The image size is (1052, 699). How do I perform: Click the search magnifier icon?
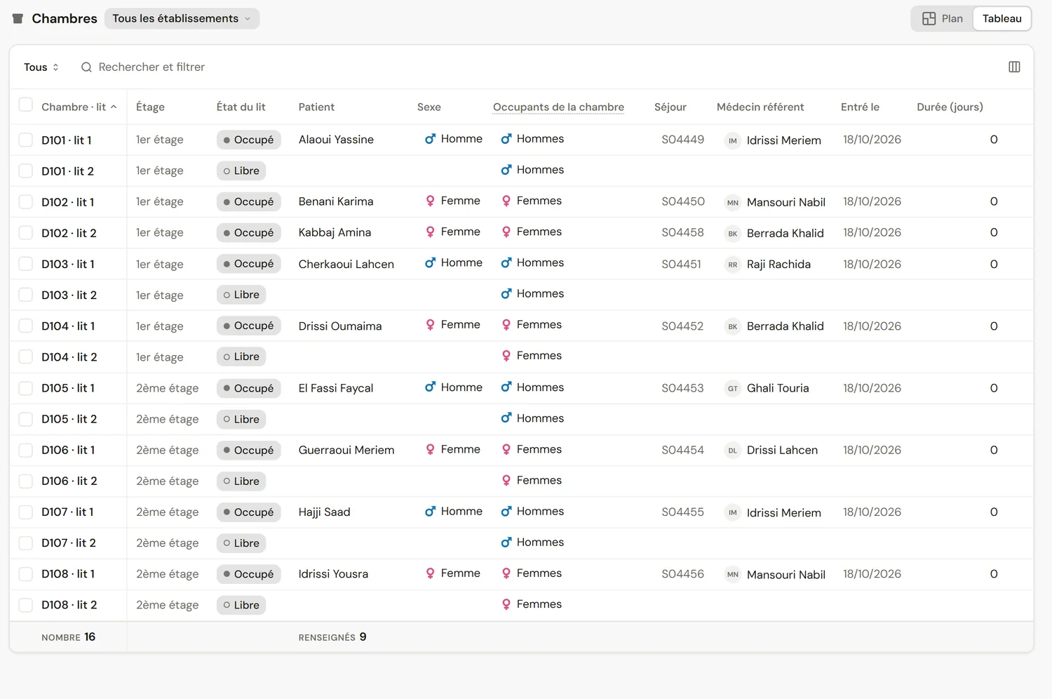pos(86,67)
